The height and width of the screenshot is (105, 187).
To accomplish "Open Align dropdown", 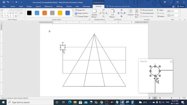I will coord(161,10).
